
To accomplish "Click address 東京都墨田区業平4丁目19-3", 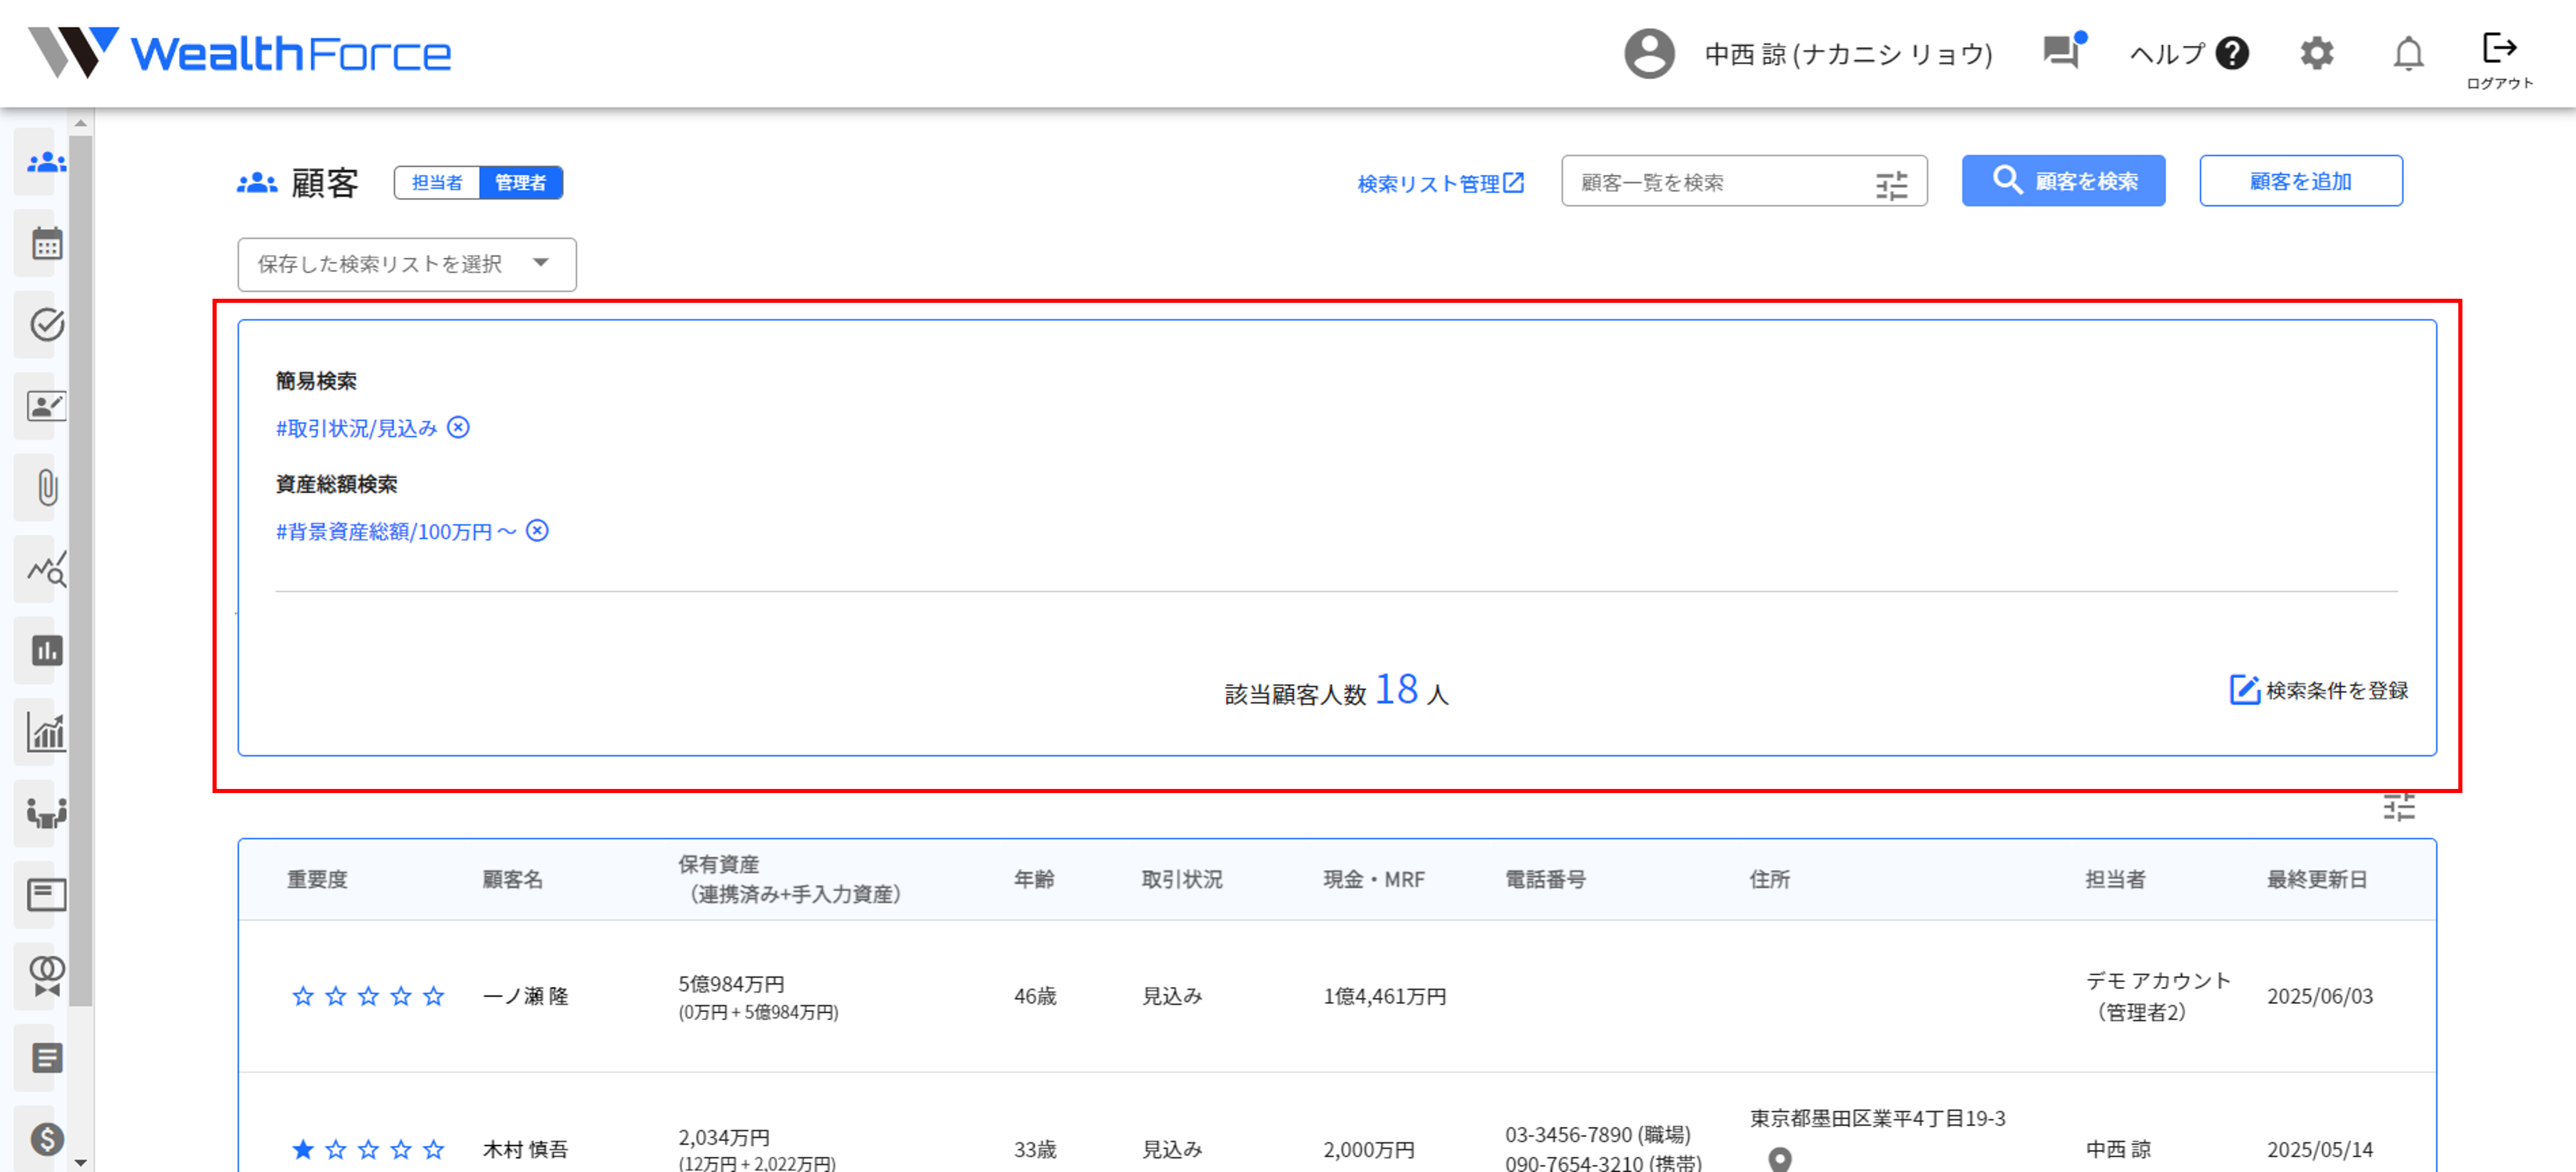I will (x=1877, y=1118).
